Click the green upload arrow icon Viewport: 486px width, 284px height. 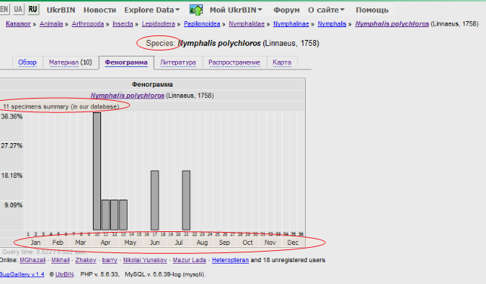[x=196, y=10]
